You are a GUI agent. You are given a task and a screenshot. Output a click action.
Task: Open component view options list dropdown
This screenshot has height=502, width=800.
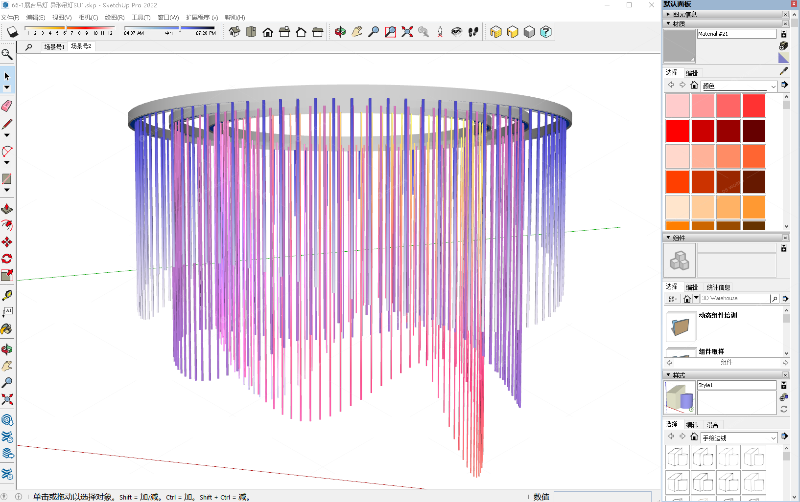point(673,299)
